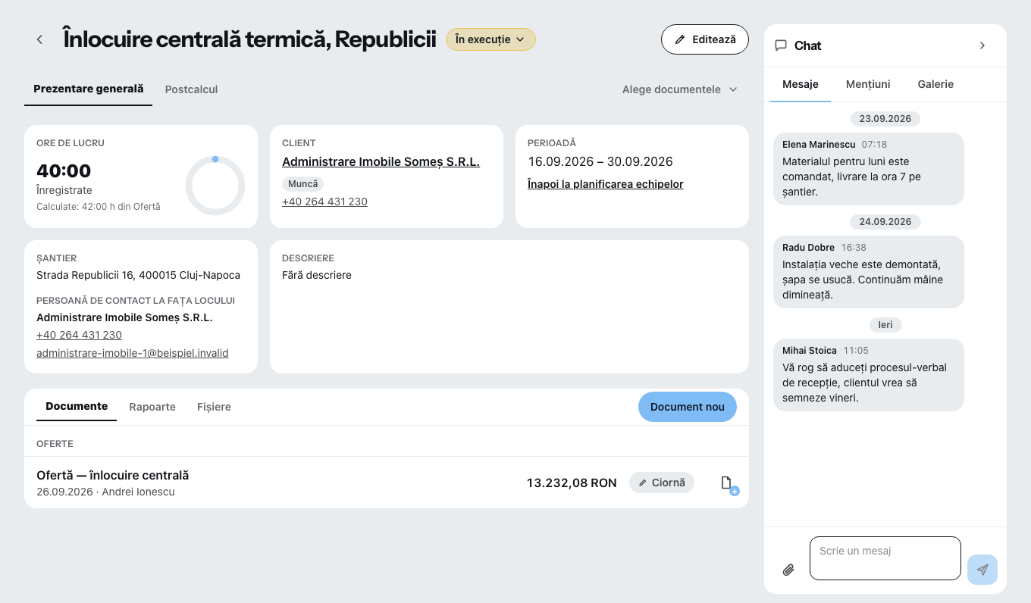Select the Documente tab
Viewport: 1031px width, 603px height.
77,406
